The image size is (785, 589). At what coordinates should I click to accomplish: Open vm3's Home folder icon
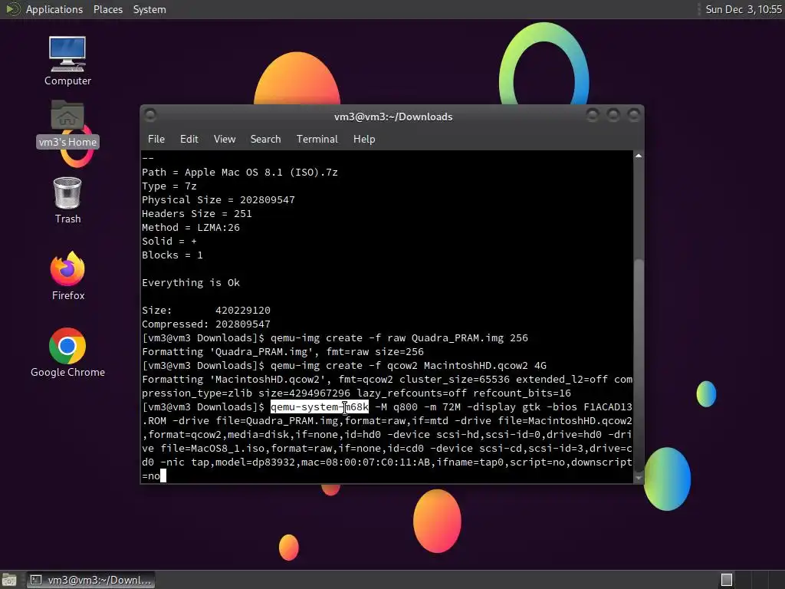tap(67, 123)
